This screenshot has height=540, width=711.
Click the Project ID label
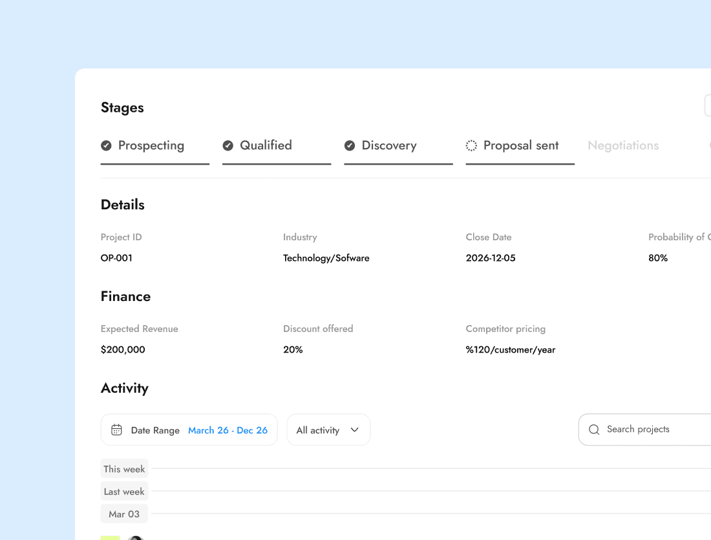[x=121, y=237]
